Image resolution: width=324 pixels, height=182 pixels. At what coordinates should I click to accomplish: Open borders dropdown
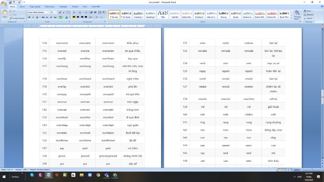(x=104, y=17)
